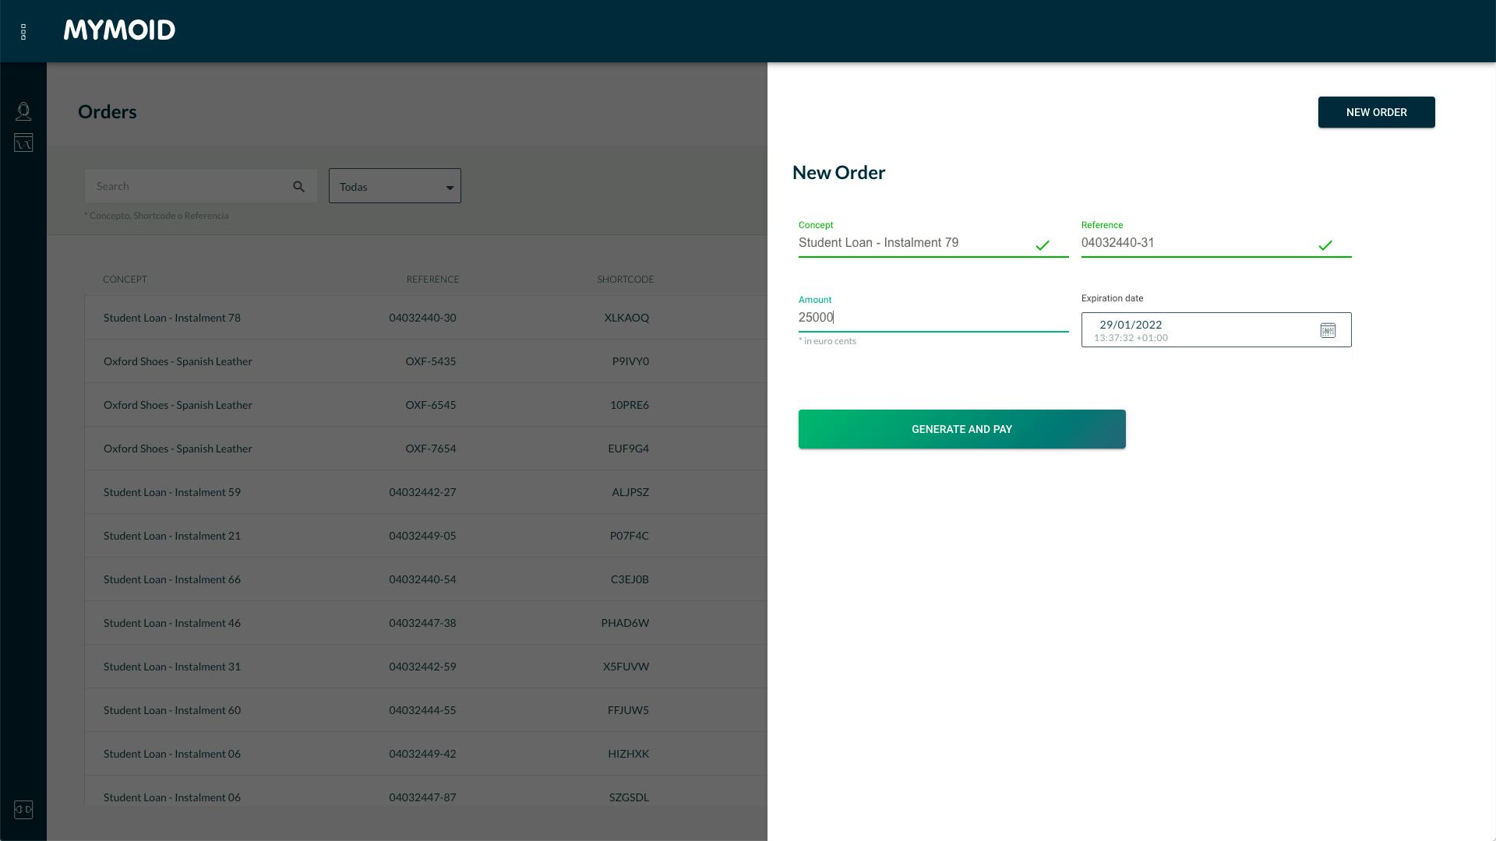Select the user profile icon in sidebar
Screen dimensions: 1496x841
pyautogui.click(x=23, y=111)
